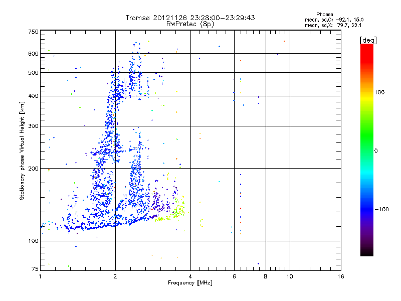Click the x-axis tick label '10'
Viewport: 401px width, 301px height.
click(290, 276)
